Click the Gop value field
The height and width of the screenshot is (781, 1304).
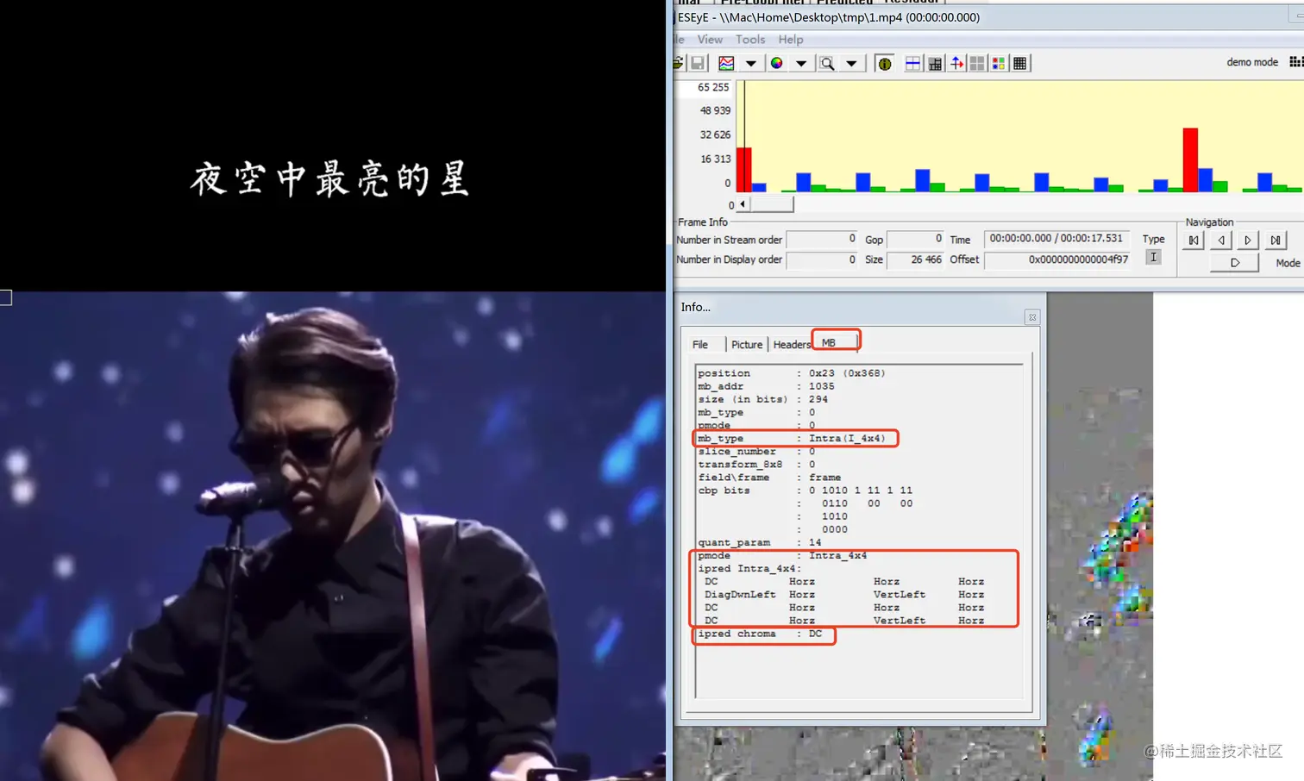tap(915, 239)
